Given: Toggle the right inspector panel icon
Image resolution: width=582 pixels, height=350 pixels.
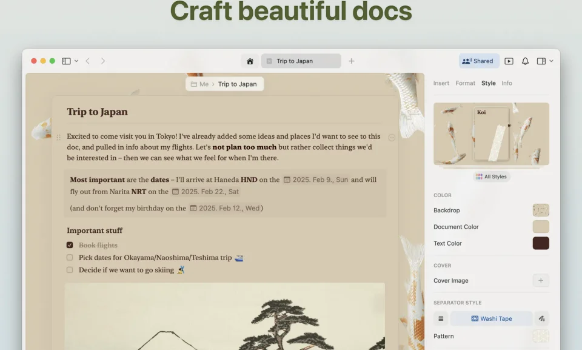Looking at the screenshot, I should pyautogui.click(x=541, y=61).
